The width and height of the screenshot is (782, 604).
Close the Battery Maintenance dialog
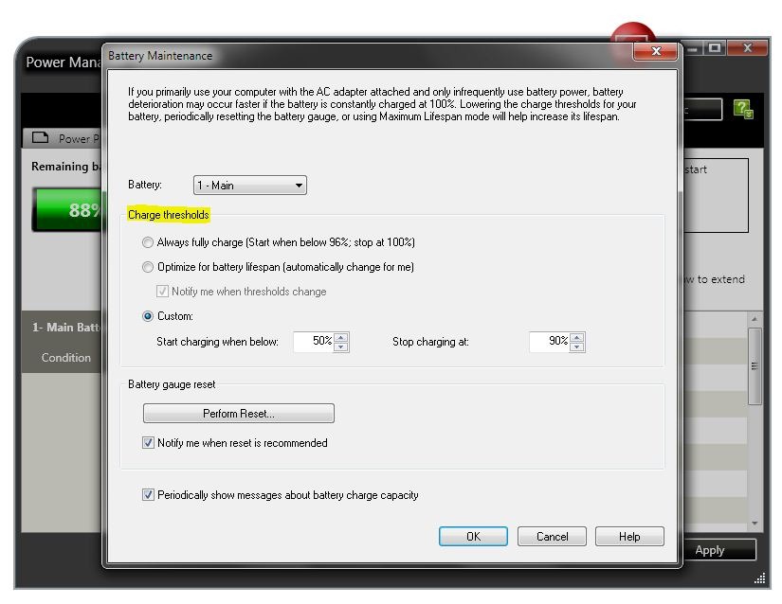pyautogui.click(x=659, y=53)
